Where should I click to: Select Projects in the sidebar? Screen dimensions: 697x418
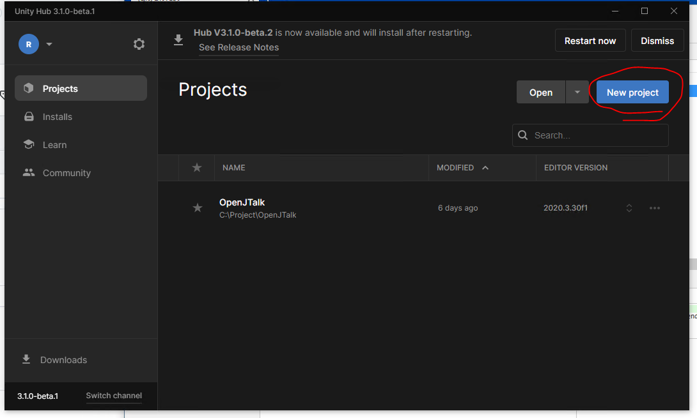point(60,89)
